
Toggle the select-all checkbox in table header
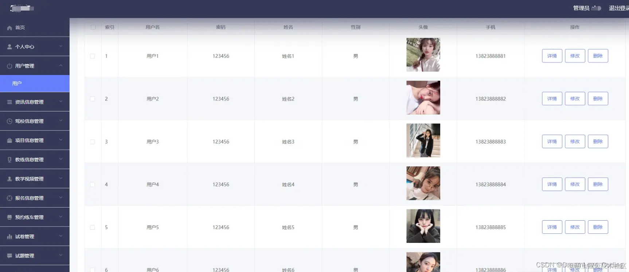click(x=93, y=27)
